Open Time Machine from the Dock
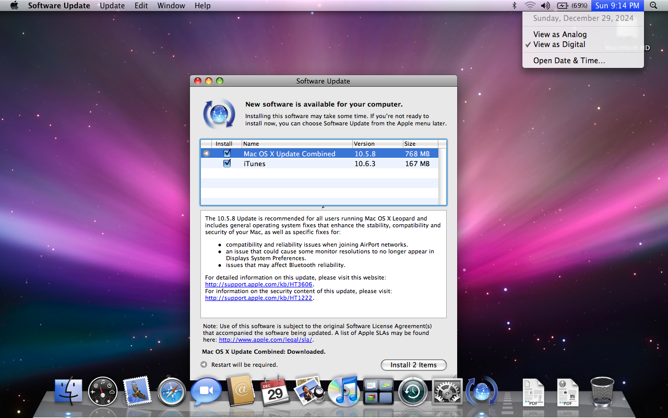The height and width of the screenshot is (418, 668). (x=413, y=392)
